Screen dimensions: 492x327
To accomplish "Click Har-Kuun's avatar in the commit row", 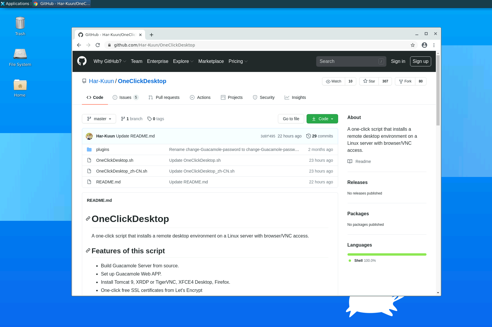I will (89, 136).
